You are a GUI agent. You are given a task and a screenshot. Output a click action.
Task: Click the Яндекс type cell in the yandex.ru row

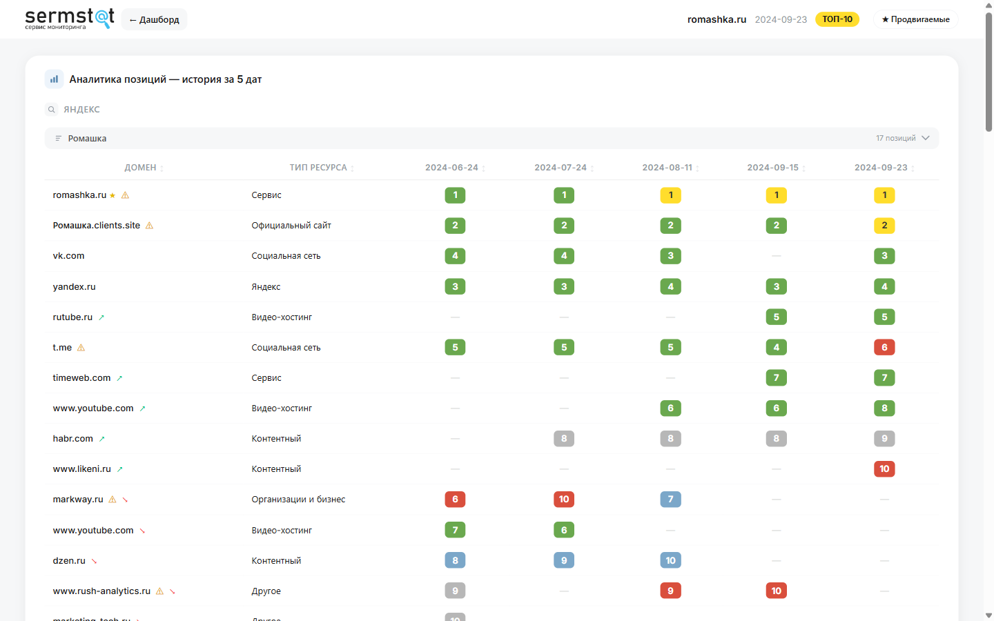click(x=266, y=287)
